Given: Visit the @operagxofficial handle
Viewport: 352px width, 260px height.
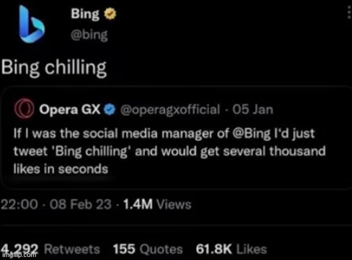Looking at the screenshot, I should click(170, 110).
